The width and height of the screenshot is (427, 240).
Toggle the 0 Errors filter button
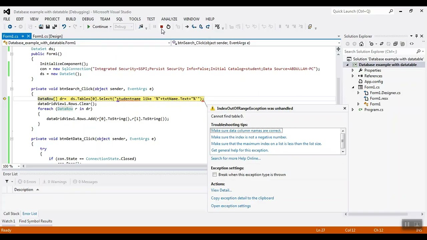(27, 182)
